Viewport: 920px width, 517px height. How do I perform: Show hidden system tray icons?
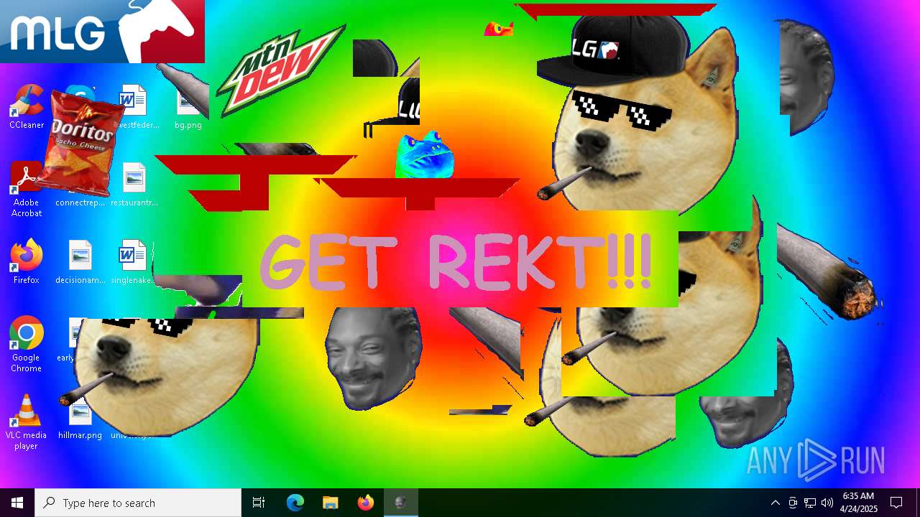776,503
